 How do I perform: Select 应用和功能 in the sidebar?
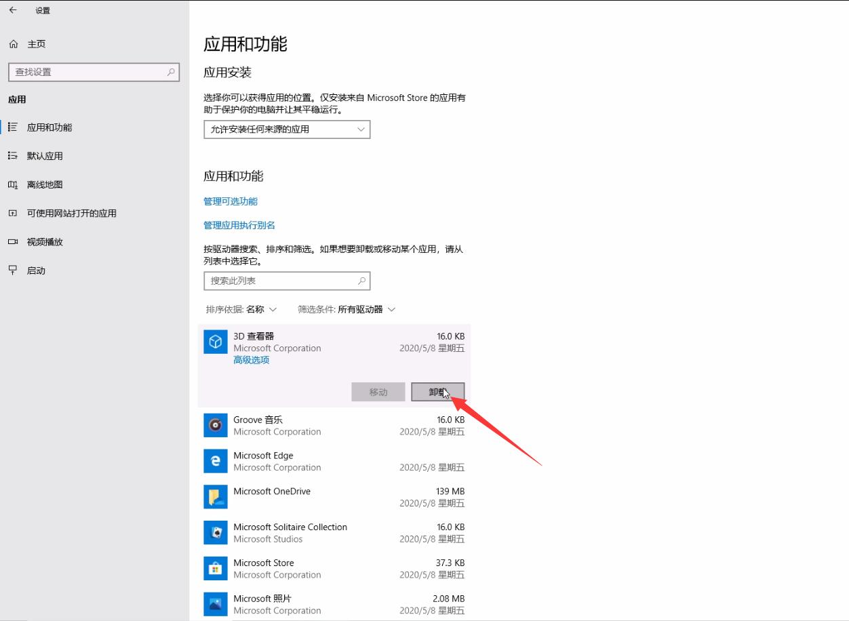click(94, 127)
